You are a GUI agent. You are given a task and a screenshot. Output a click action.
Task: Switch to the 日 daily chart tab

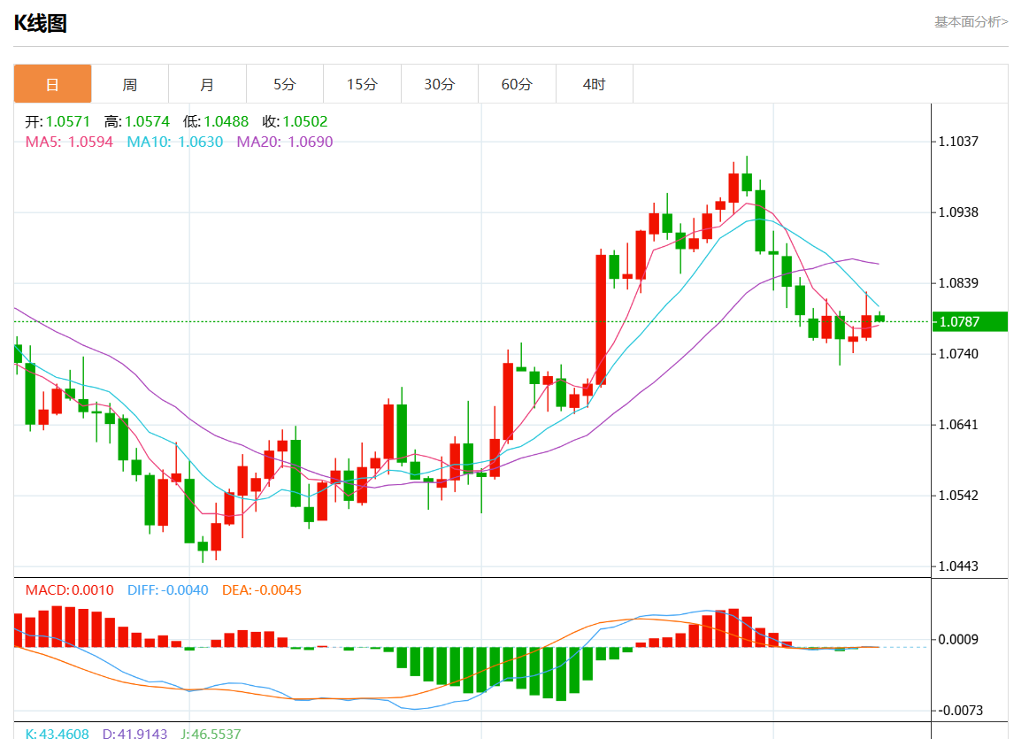(x=52, y=84)
